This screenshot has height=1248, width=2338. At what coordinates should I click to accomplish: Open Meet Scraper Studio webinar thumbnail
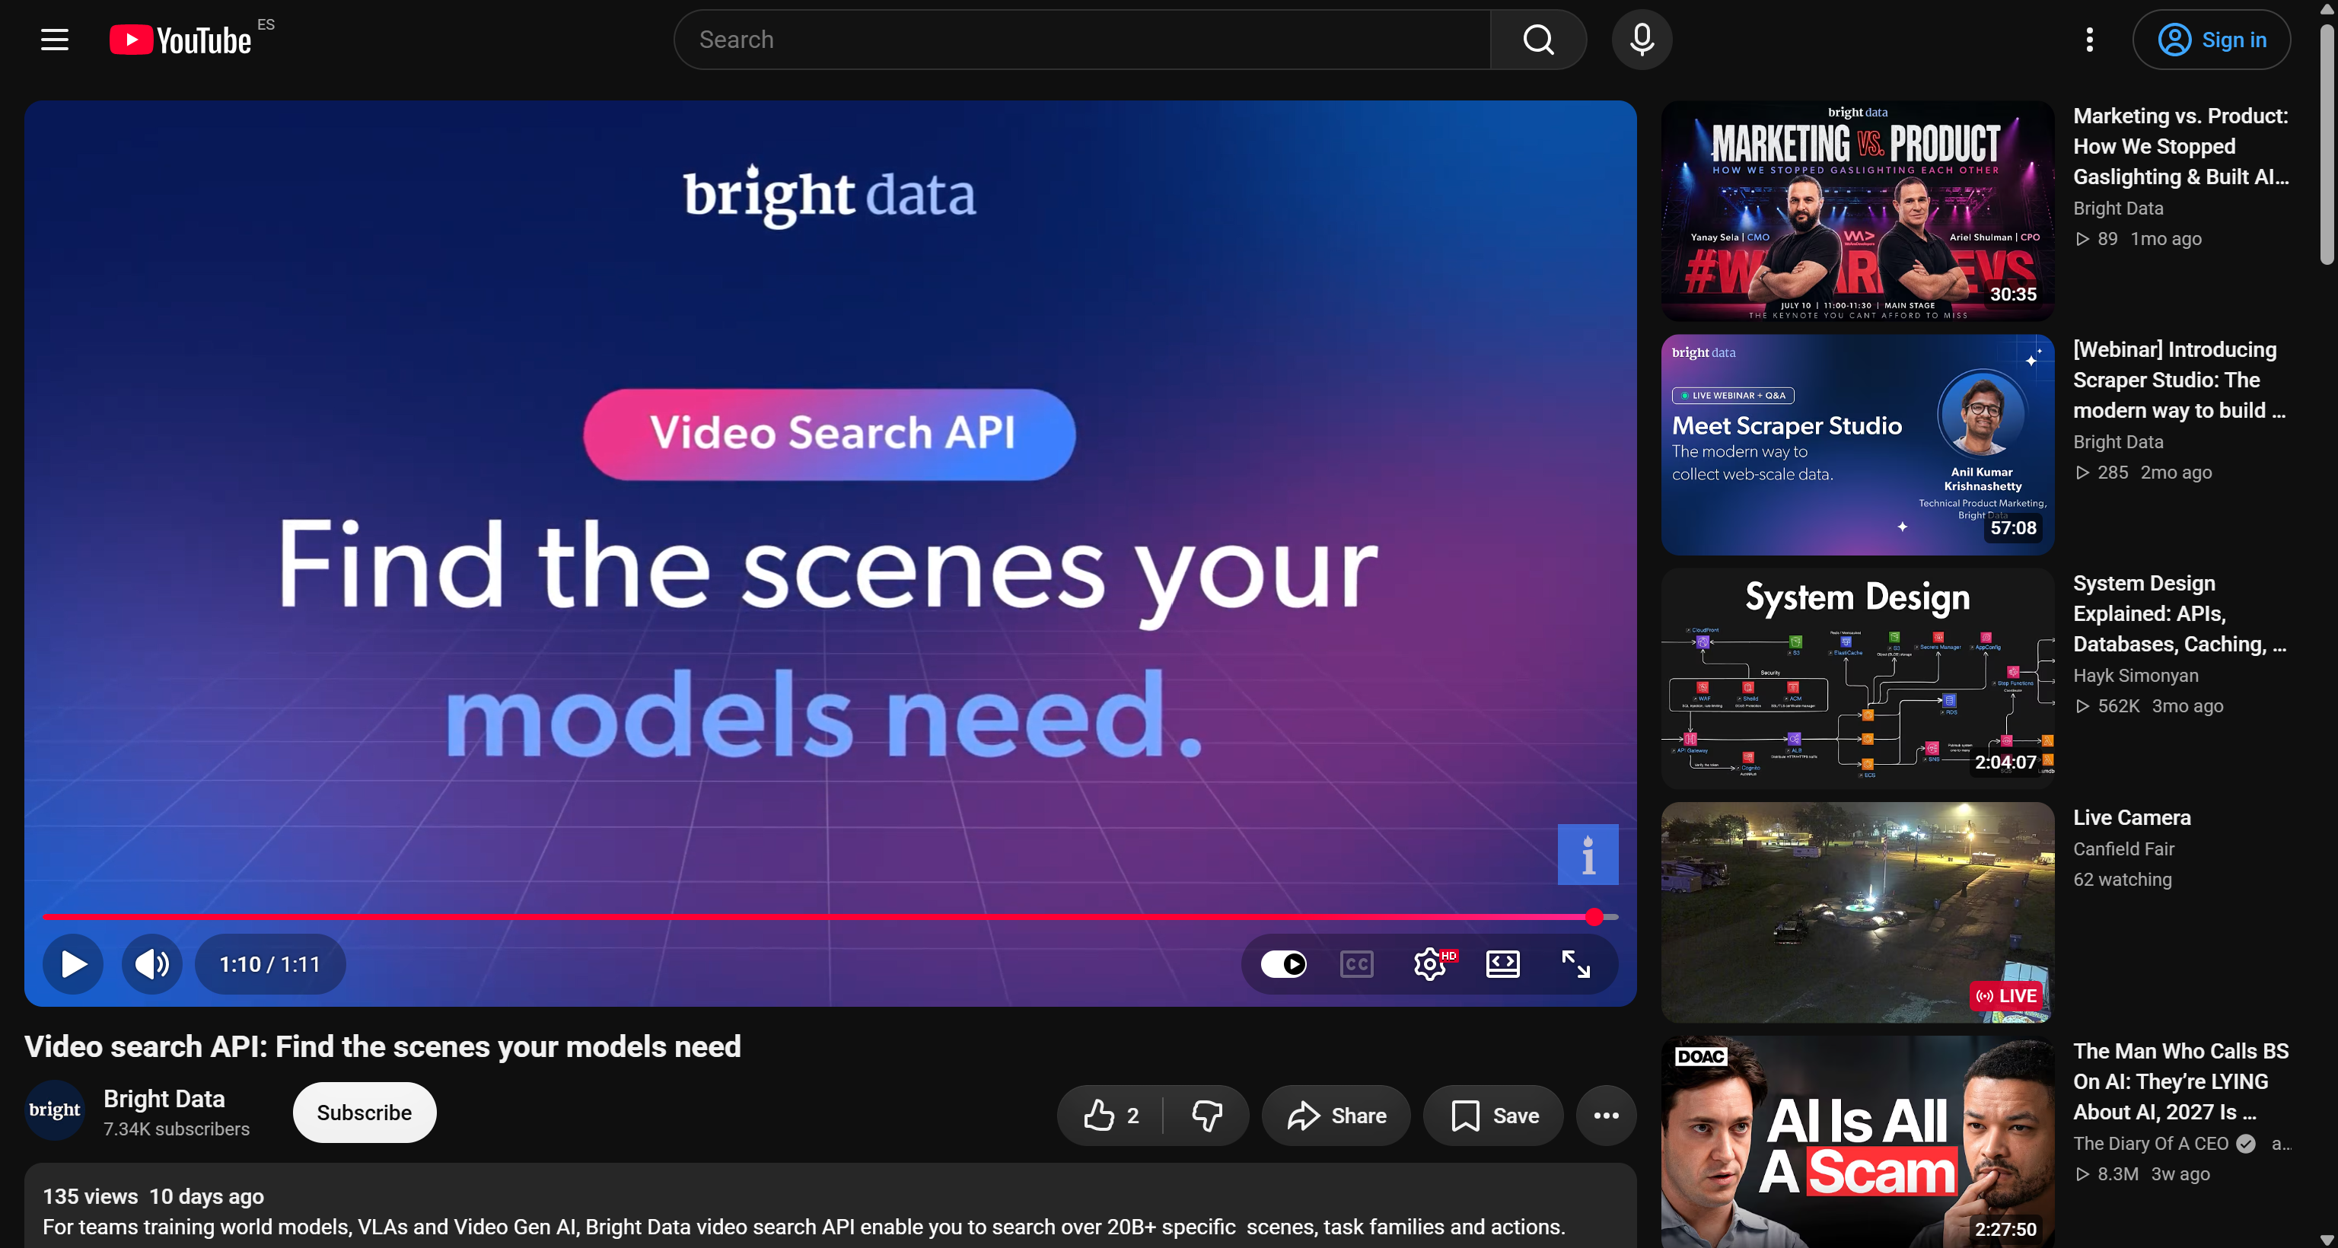[1858, 444]
